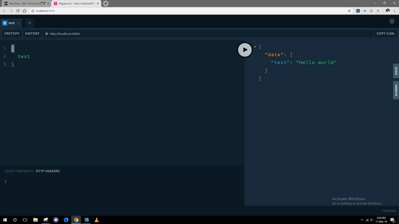399x224 pixels.
Task: Open Firefox from taskbar
Action: point(66,220)
